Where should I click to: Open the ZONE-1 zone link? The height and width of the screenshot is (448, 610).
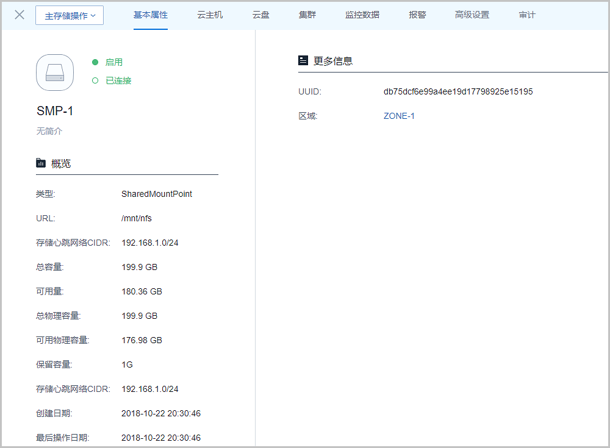pyautogui.click(x=399, y=116)
